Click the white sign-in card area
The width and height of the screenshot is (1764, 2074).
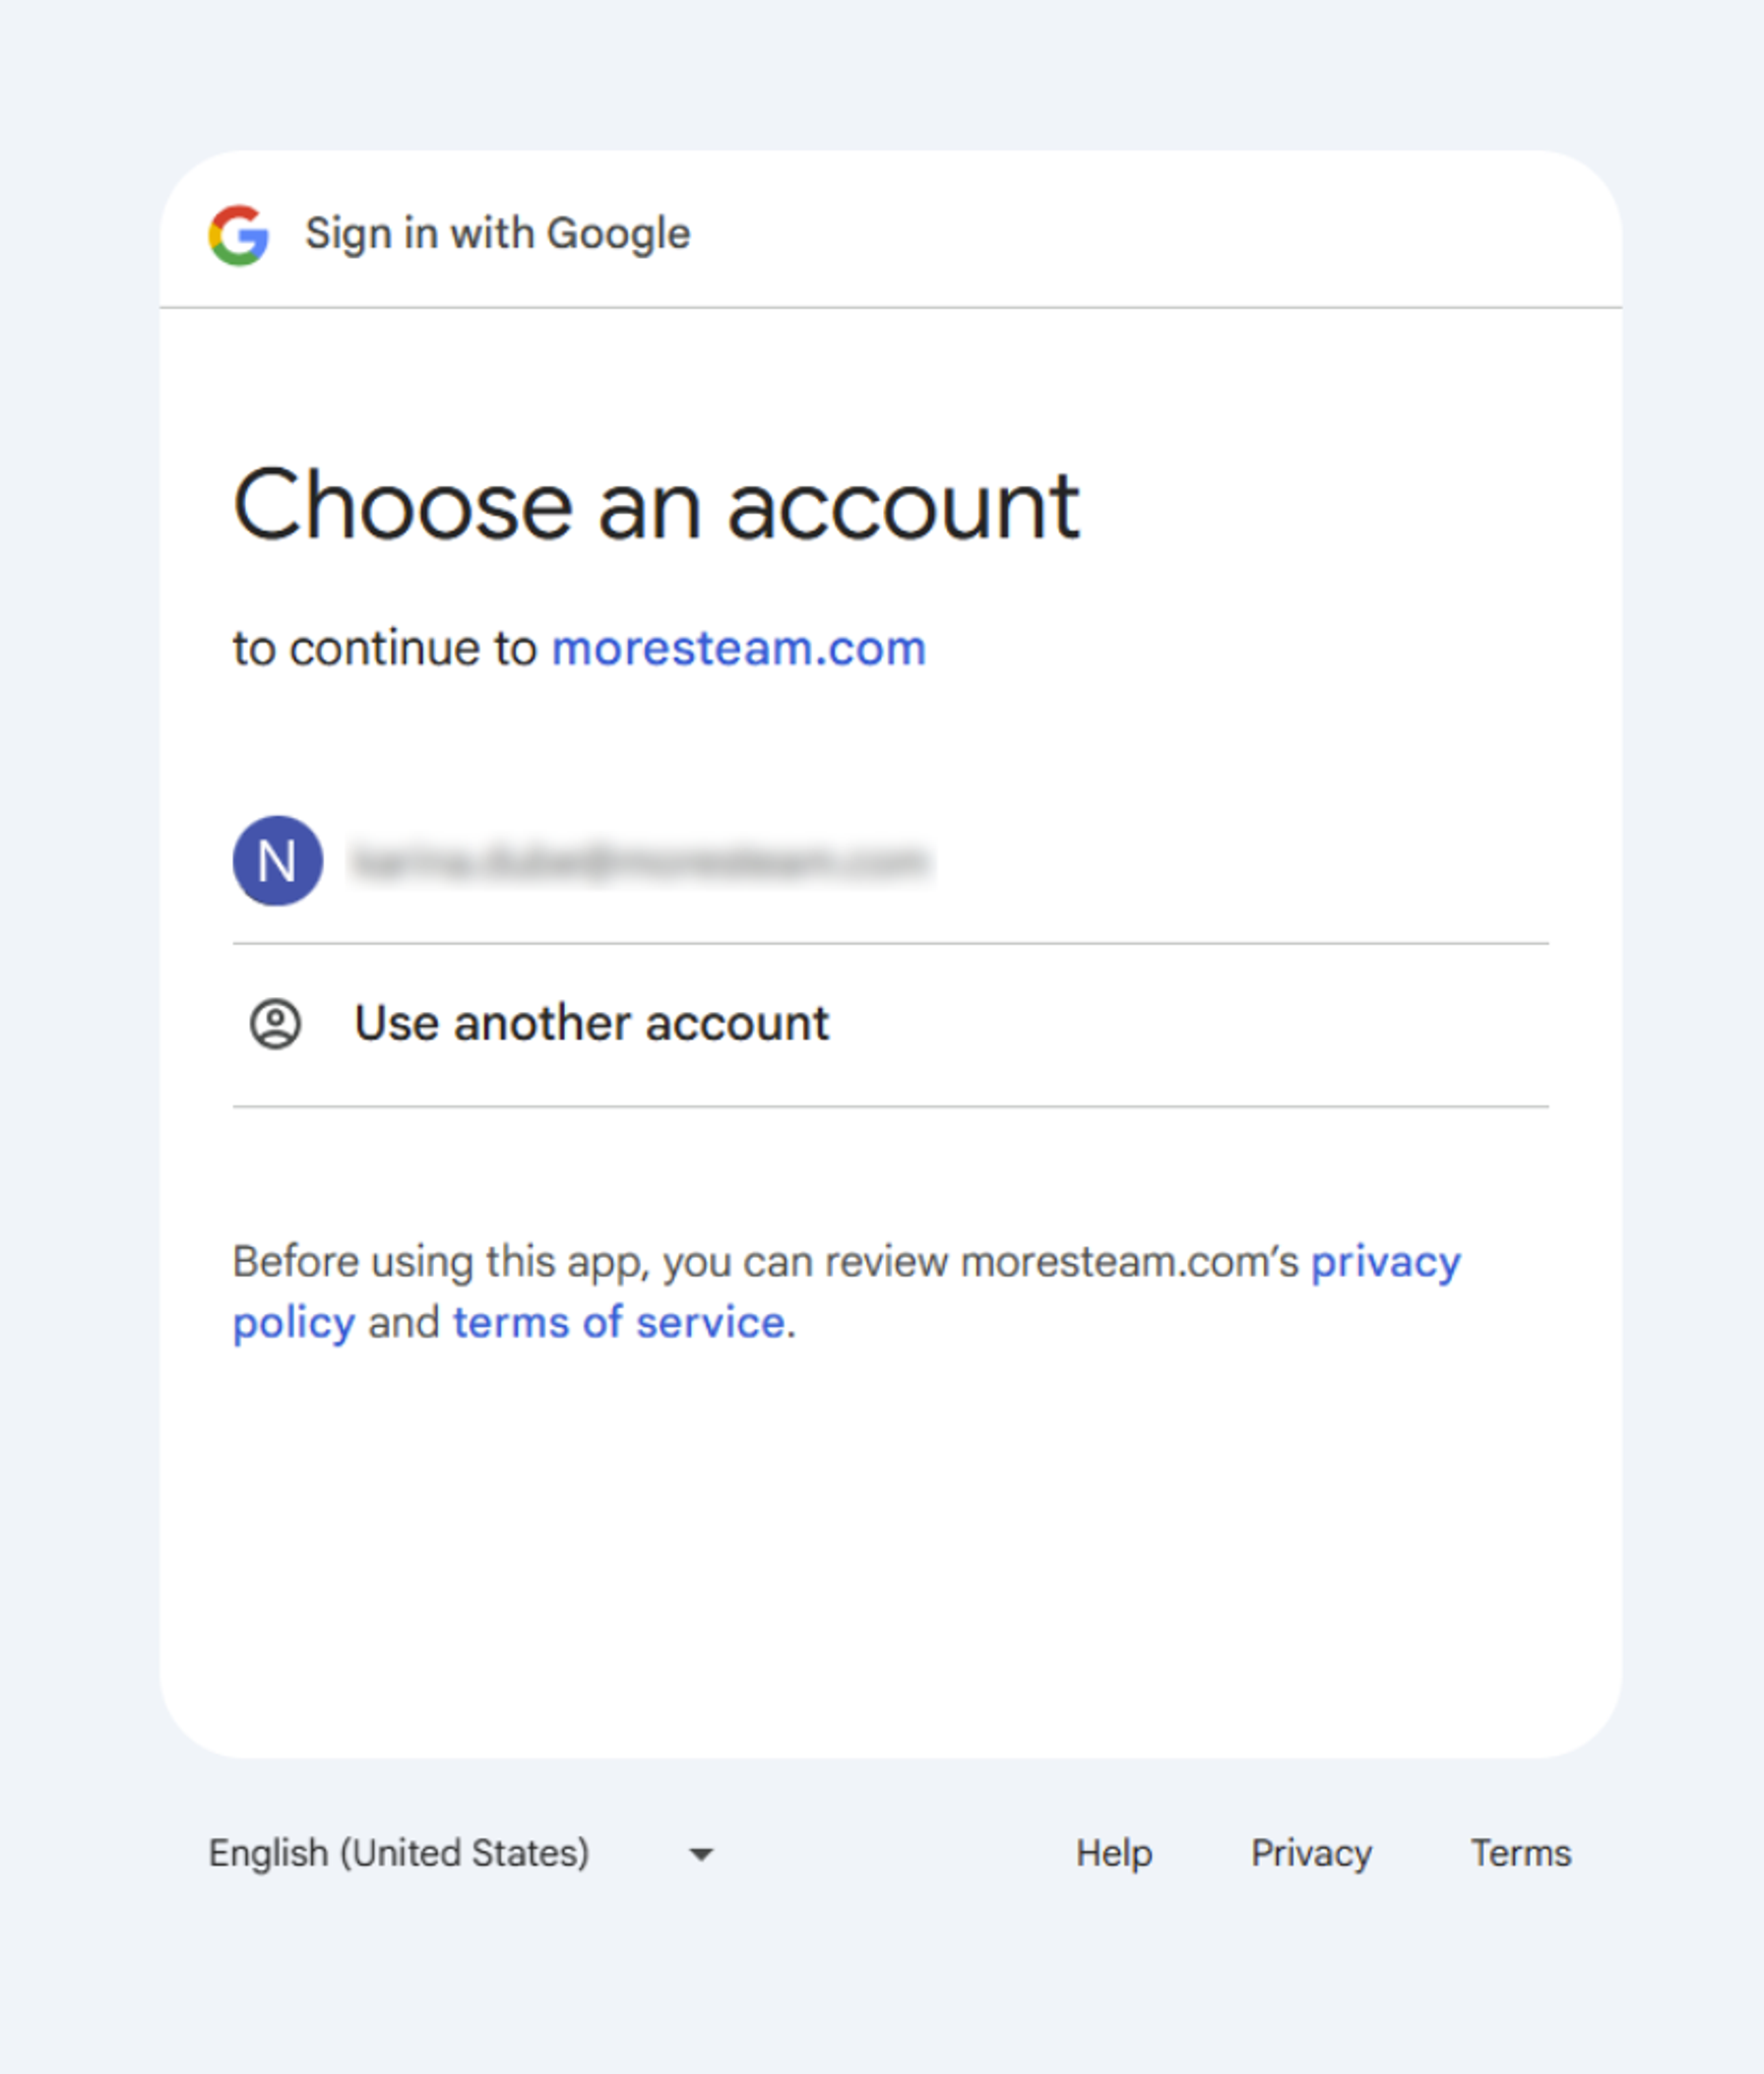890,1550
